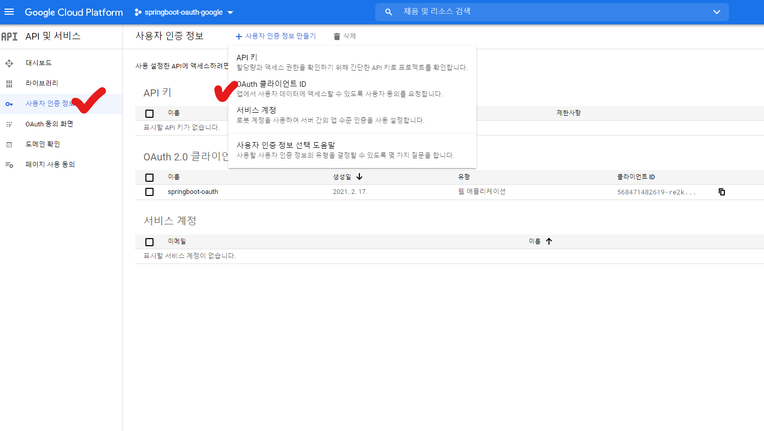Click the 웹 애플리케이션 type cell
This screenshot has height=431, width=764.
point(482,191)
